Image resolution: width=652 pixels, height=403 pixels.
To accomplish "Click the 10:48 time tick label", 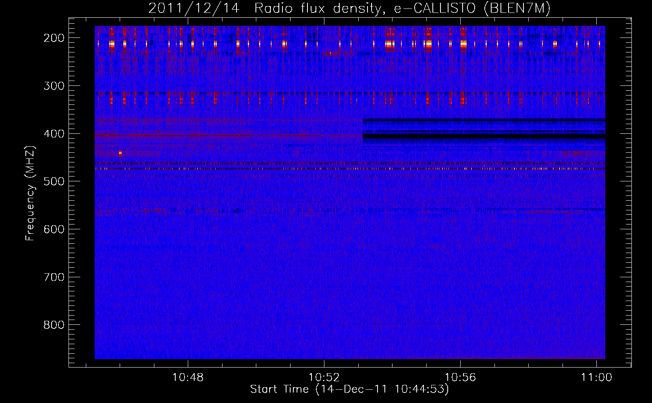I will [188, 378].
